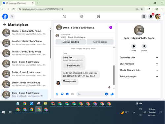165x124 pixels.
Task: Show hidden system tray icons
Action: point(134,112)
